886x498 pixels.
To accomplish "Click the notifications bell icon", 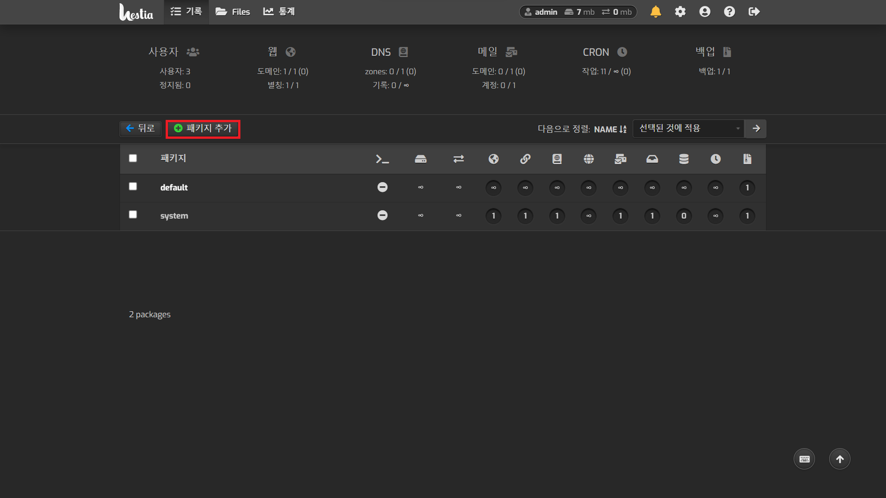I will tap(655, 12).
